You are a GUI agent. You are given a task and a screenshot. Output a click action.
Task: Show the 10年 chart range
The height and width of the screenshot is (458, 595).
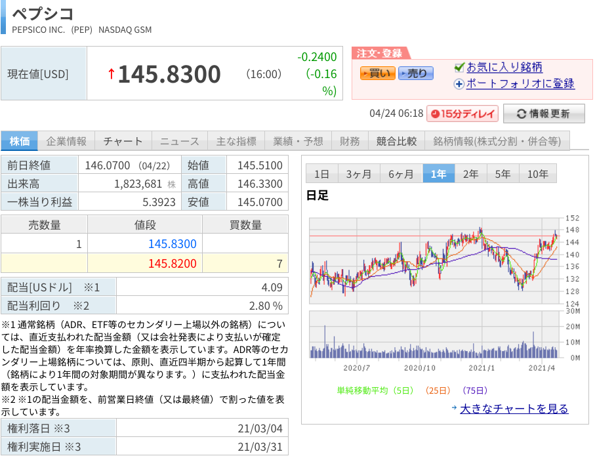point(538,174)
